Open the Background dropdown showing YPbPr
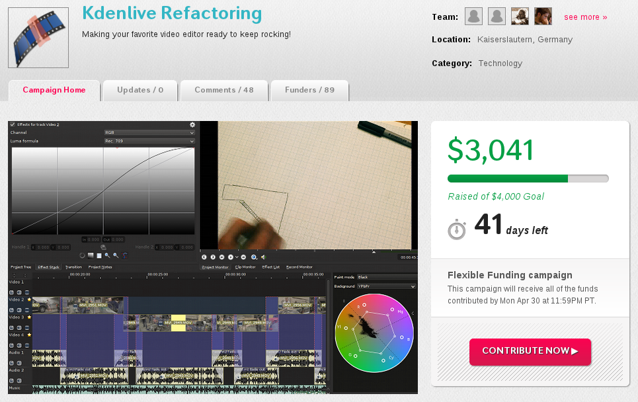This screenshot has height=402, width=638. tap(387, 286)
